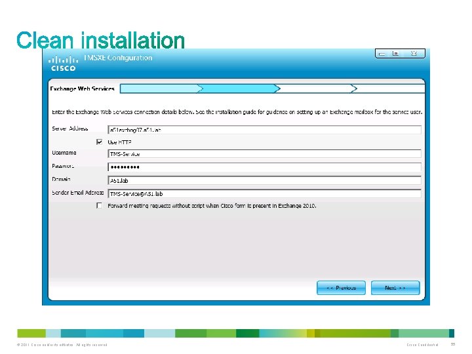Viewport: 472px width, 354px height.
Task: Click the third wizard progress step
Action: click(x=316, y=88)
